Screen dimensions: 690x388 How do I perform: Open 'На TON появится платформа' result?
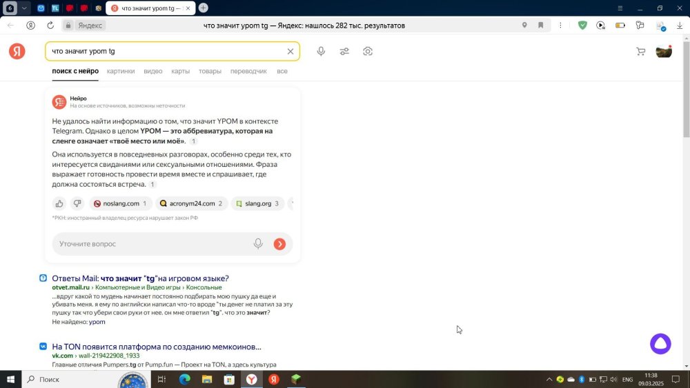click(x=157, y=347)
